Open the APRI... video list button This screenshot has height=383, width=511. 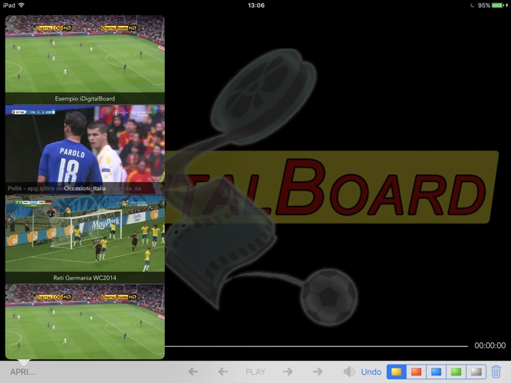(x=22, y=372)
